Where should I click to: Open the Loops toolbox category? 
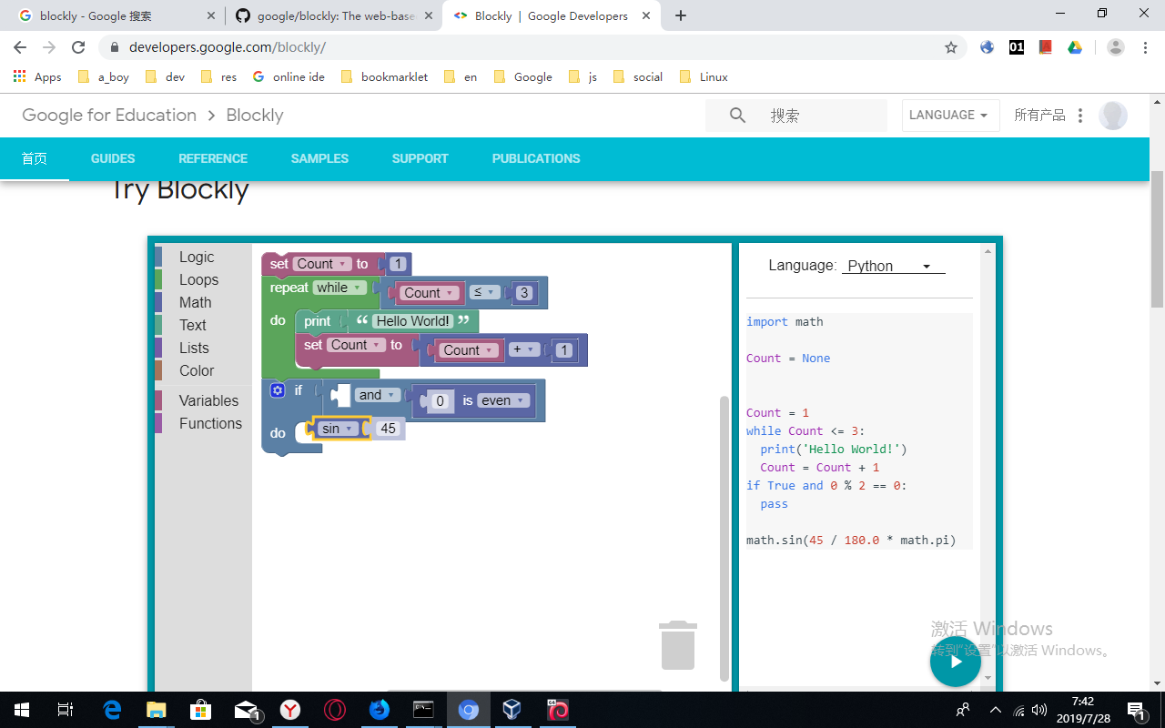(x=203, y=280)
